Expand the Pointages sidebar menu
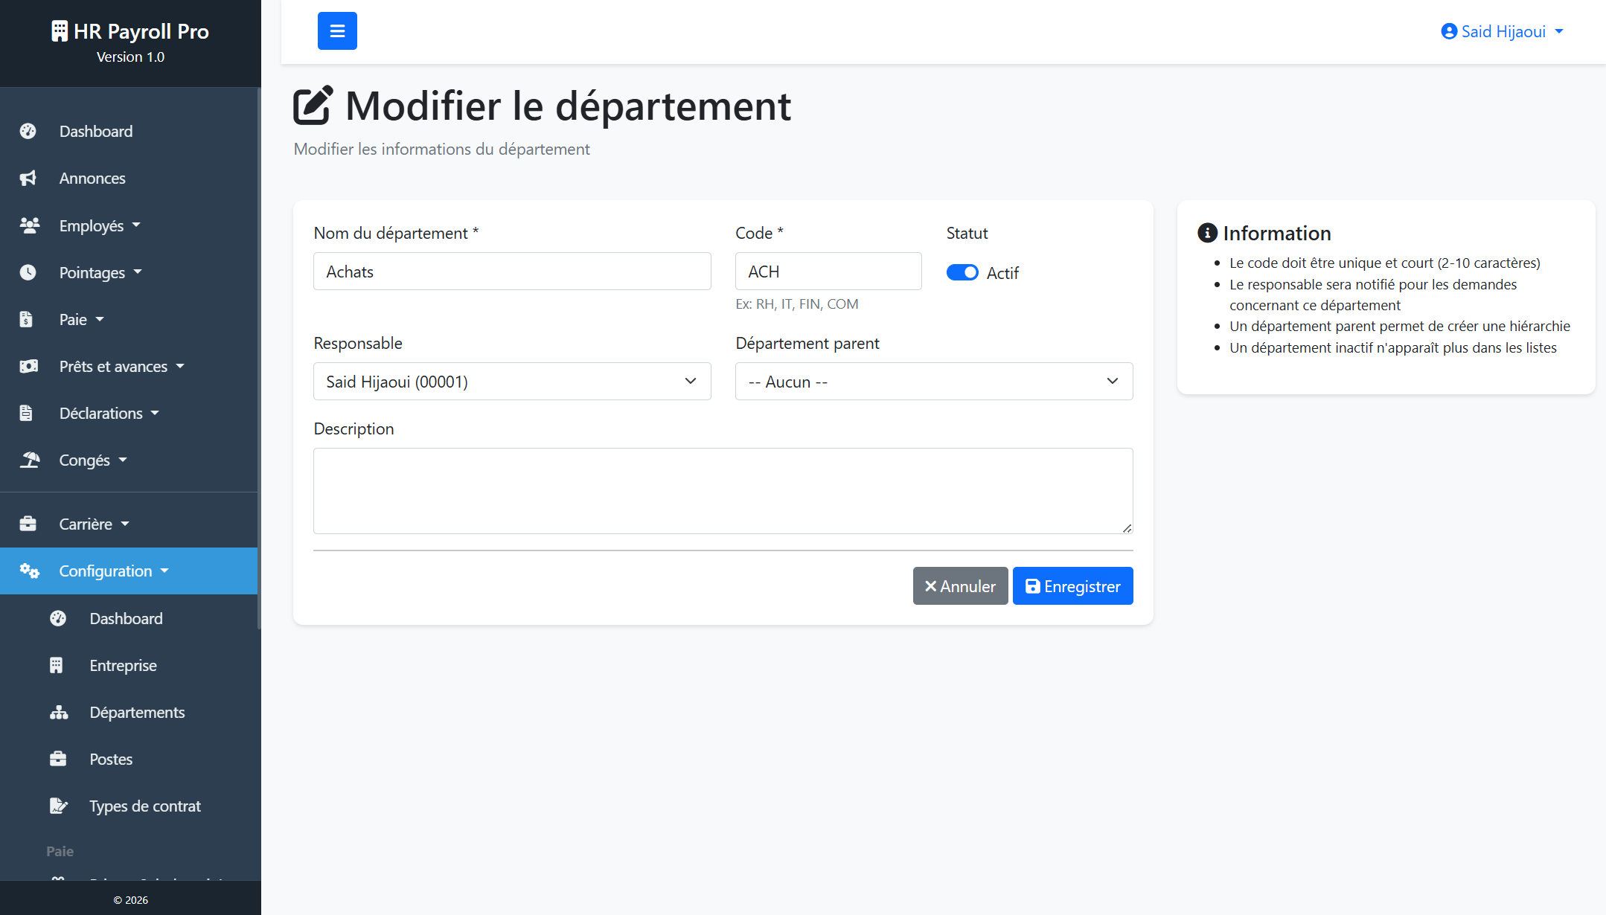Screen dimensions: 1606x915 pos(129,272)
